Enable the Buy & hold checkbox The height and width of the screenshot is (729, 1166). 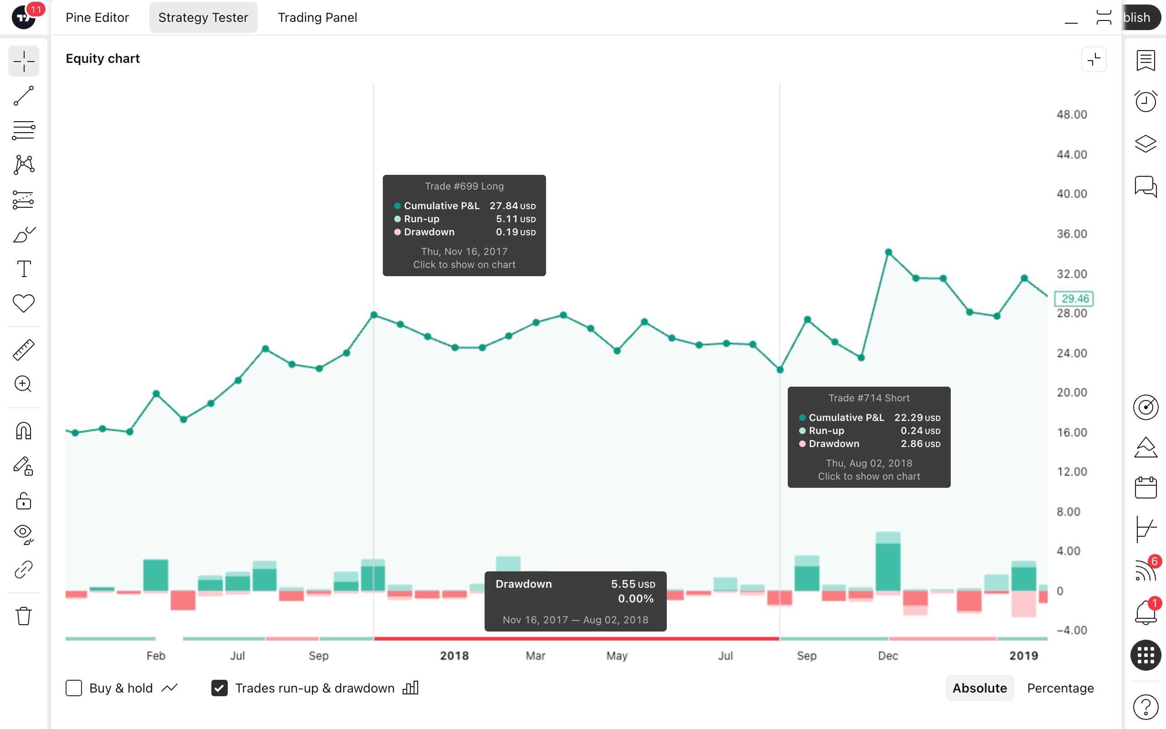[x=74, y=688]
